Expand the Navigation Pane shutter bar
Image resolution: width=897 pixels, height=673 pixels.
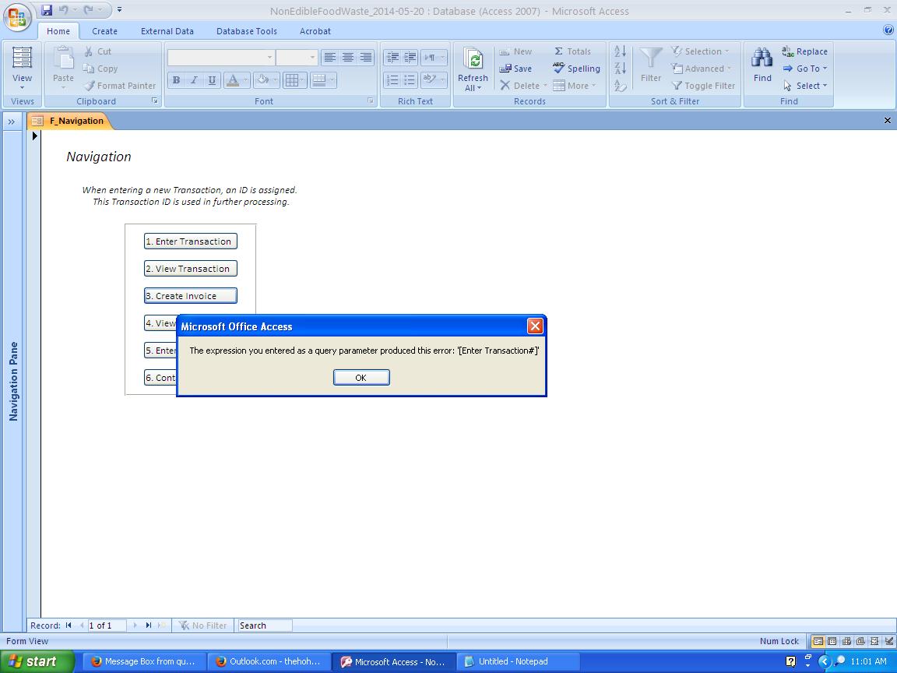tap(12, 122)
